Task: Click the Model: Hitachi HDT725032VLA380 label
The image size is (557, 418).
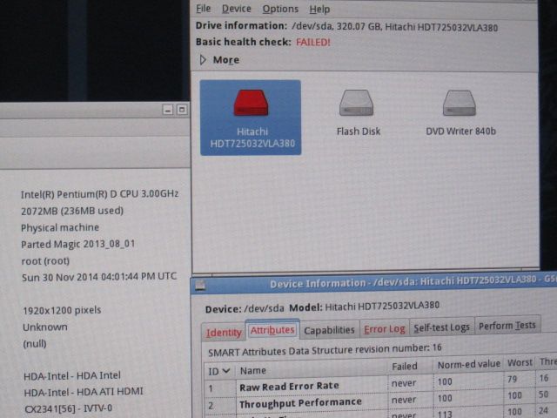Action: (364, 307)
